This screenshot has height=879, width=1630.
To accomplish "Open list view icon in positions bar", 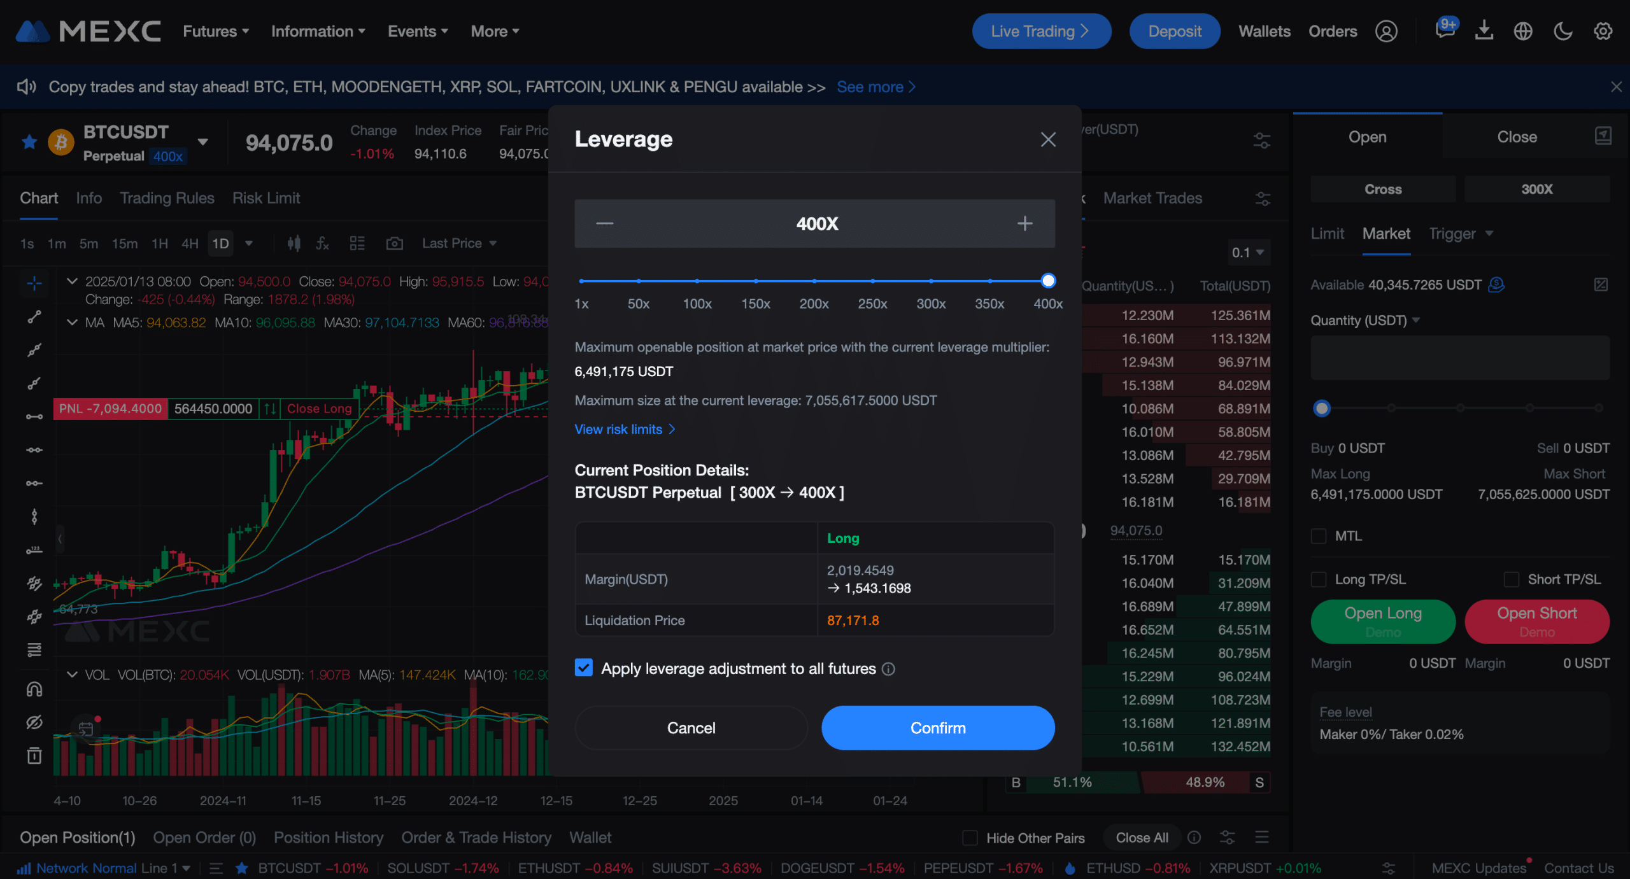I will coord(1262,837).
